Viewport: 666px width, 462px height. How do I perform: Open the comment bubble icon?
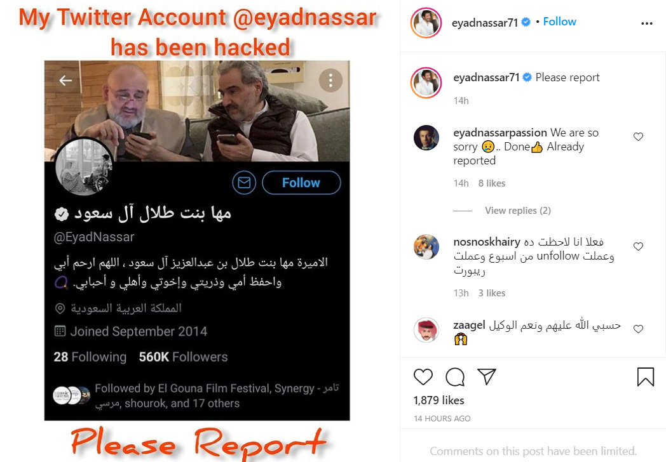click(x=455, y=377)
